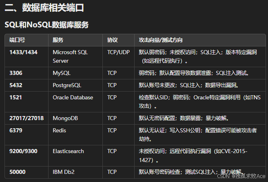Screen dimensions: 268x182
Task: Click the text 未授权访问；远程代码执行漏洞
Action: [x=175, y=151]
